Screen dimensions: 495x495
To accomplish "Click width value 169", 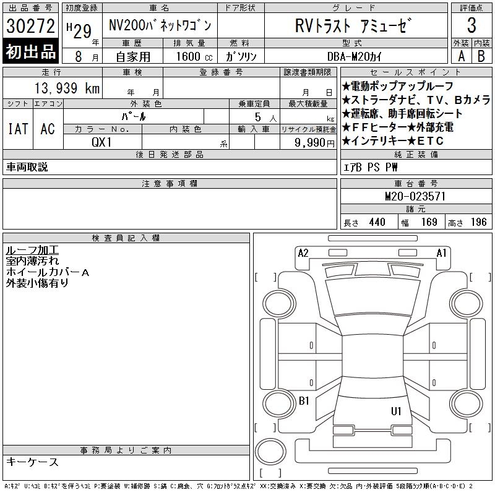I will pyautogui.click(x=429, y=222).
